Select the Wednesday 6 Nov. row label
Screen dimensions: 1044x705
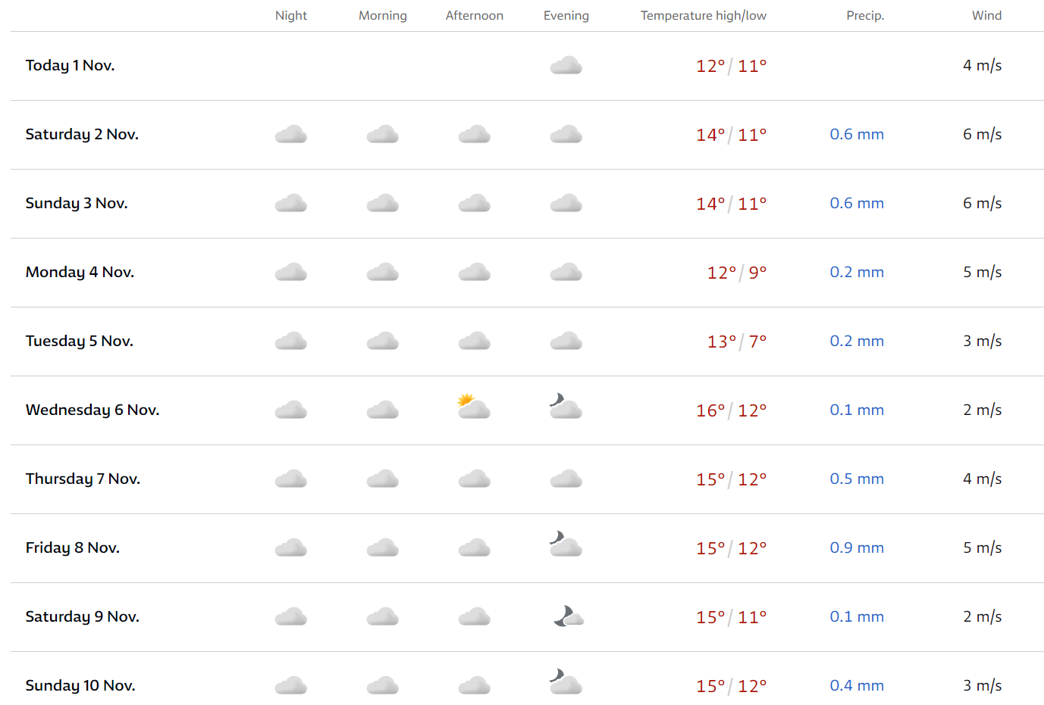click(92, 410)
